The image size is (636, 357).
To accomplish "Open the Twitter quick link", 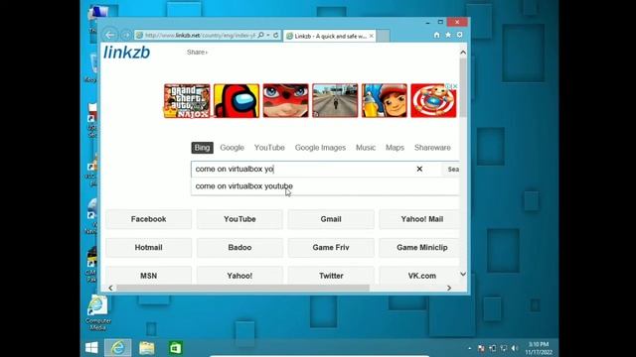I will tap(331, 276).
